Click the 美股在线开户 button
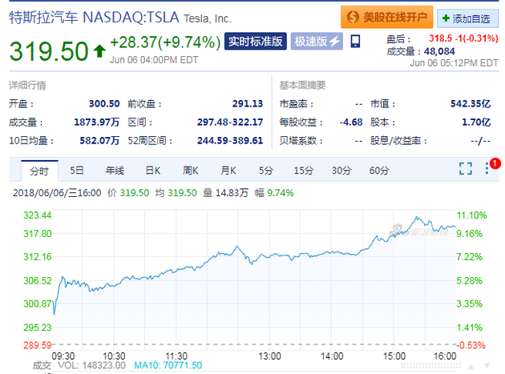This screenshot has width=505, height=374. 387,17
